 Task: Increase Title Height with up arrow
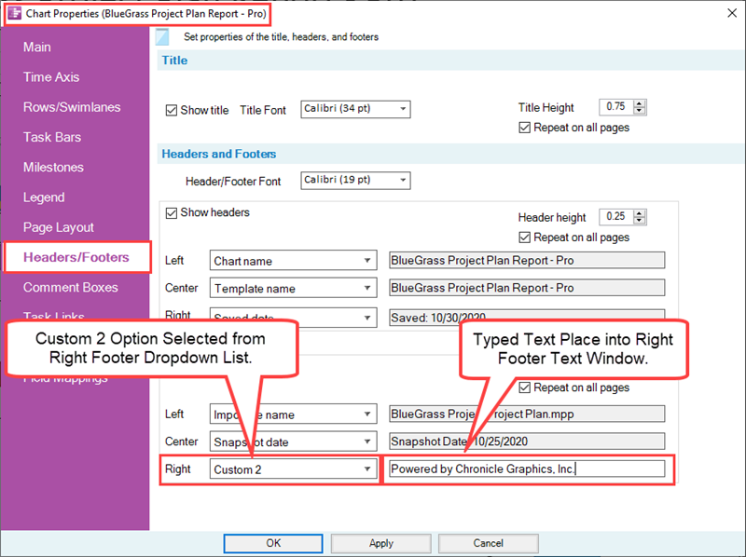(640, 103)
